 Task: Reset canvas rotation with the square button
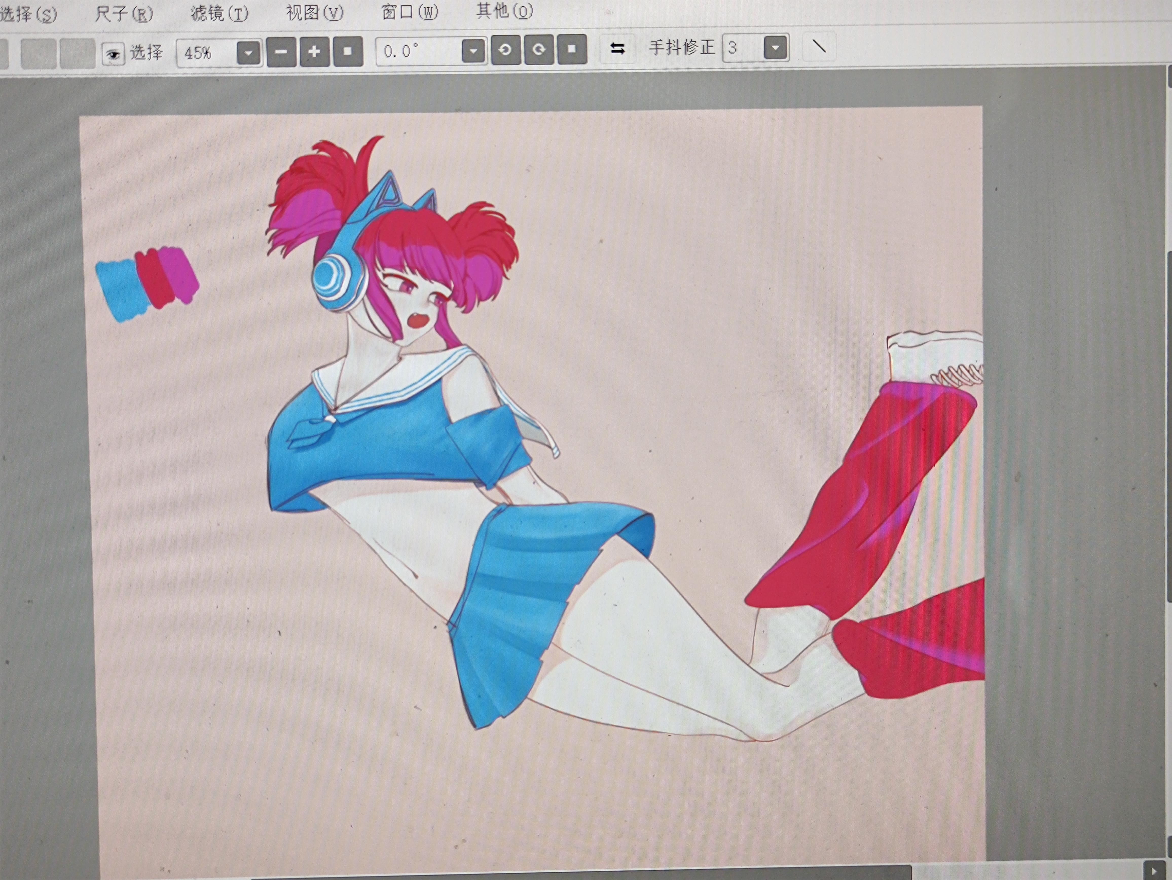572,49
